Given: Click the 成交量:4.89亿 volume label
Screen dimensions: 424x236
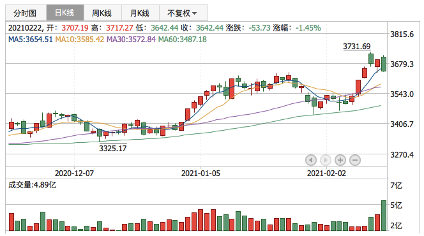Looking at the screenshot, I should 32,185.
